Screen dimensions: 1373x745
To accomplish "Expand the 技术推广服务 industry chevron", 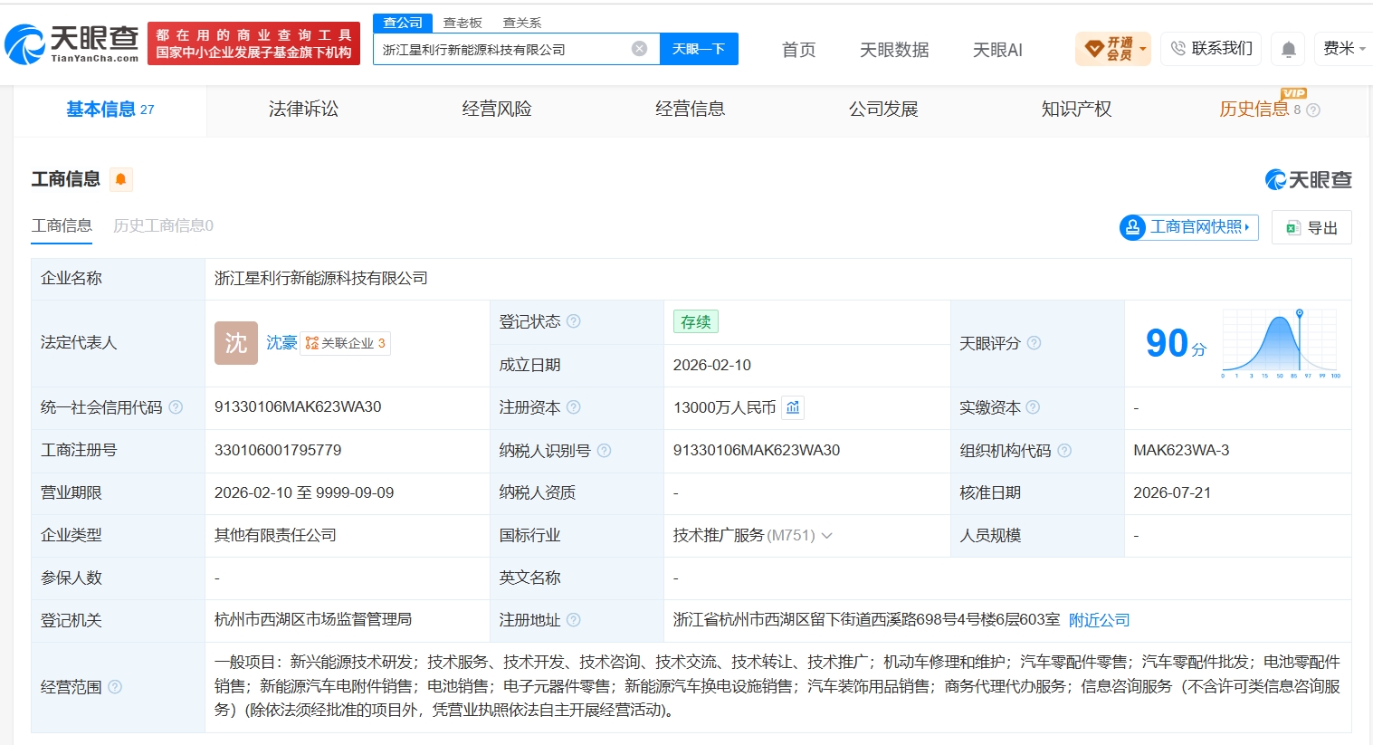I will click(x=826, y=536).
